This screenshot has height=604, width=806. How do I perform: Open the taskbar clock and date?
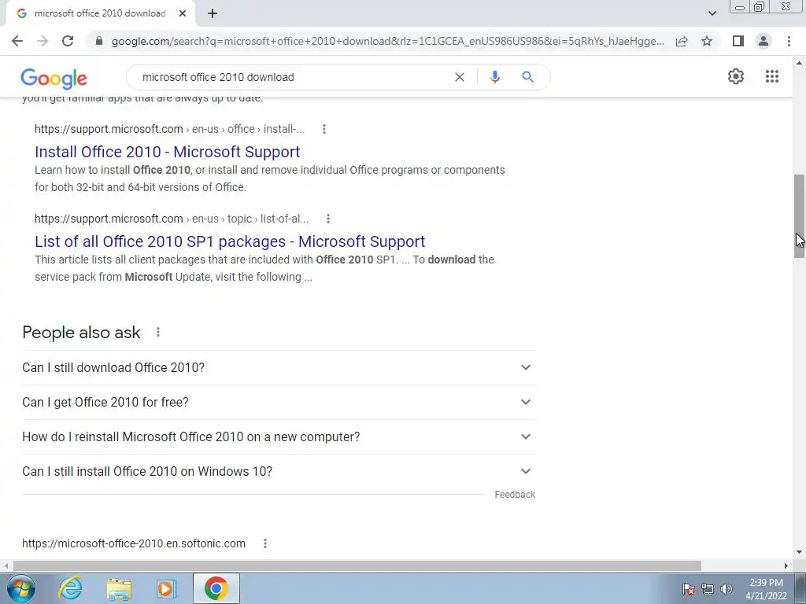[x=766, y=589]
